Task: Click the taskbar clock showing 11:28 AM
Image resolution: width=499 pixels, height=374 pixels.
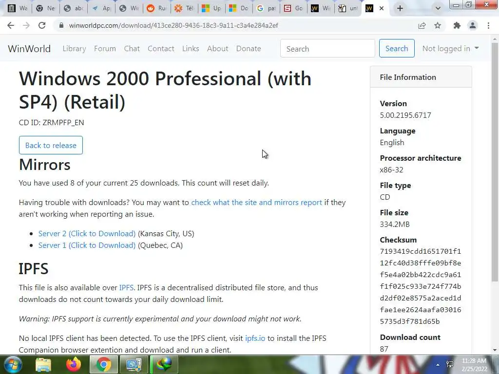Action: [x=474, y=365]
